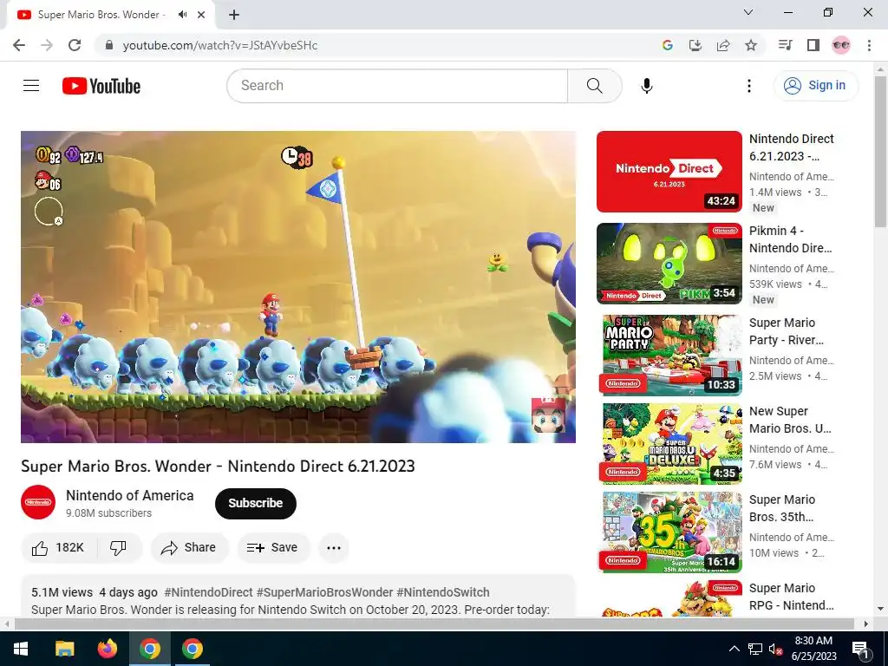Click the Super Mario RPG video title
This screenshot has height=666, width=888.
tap(791, 597)
